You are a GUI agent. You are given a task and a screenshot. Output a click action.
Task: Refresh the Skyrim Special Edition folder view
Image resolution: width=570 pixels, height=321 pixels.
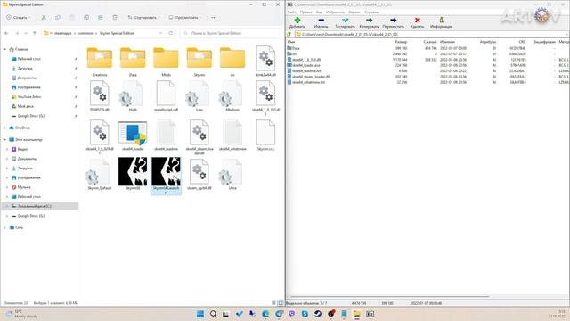point(170,33)
